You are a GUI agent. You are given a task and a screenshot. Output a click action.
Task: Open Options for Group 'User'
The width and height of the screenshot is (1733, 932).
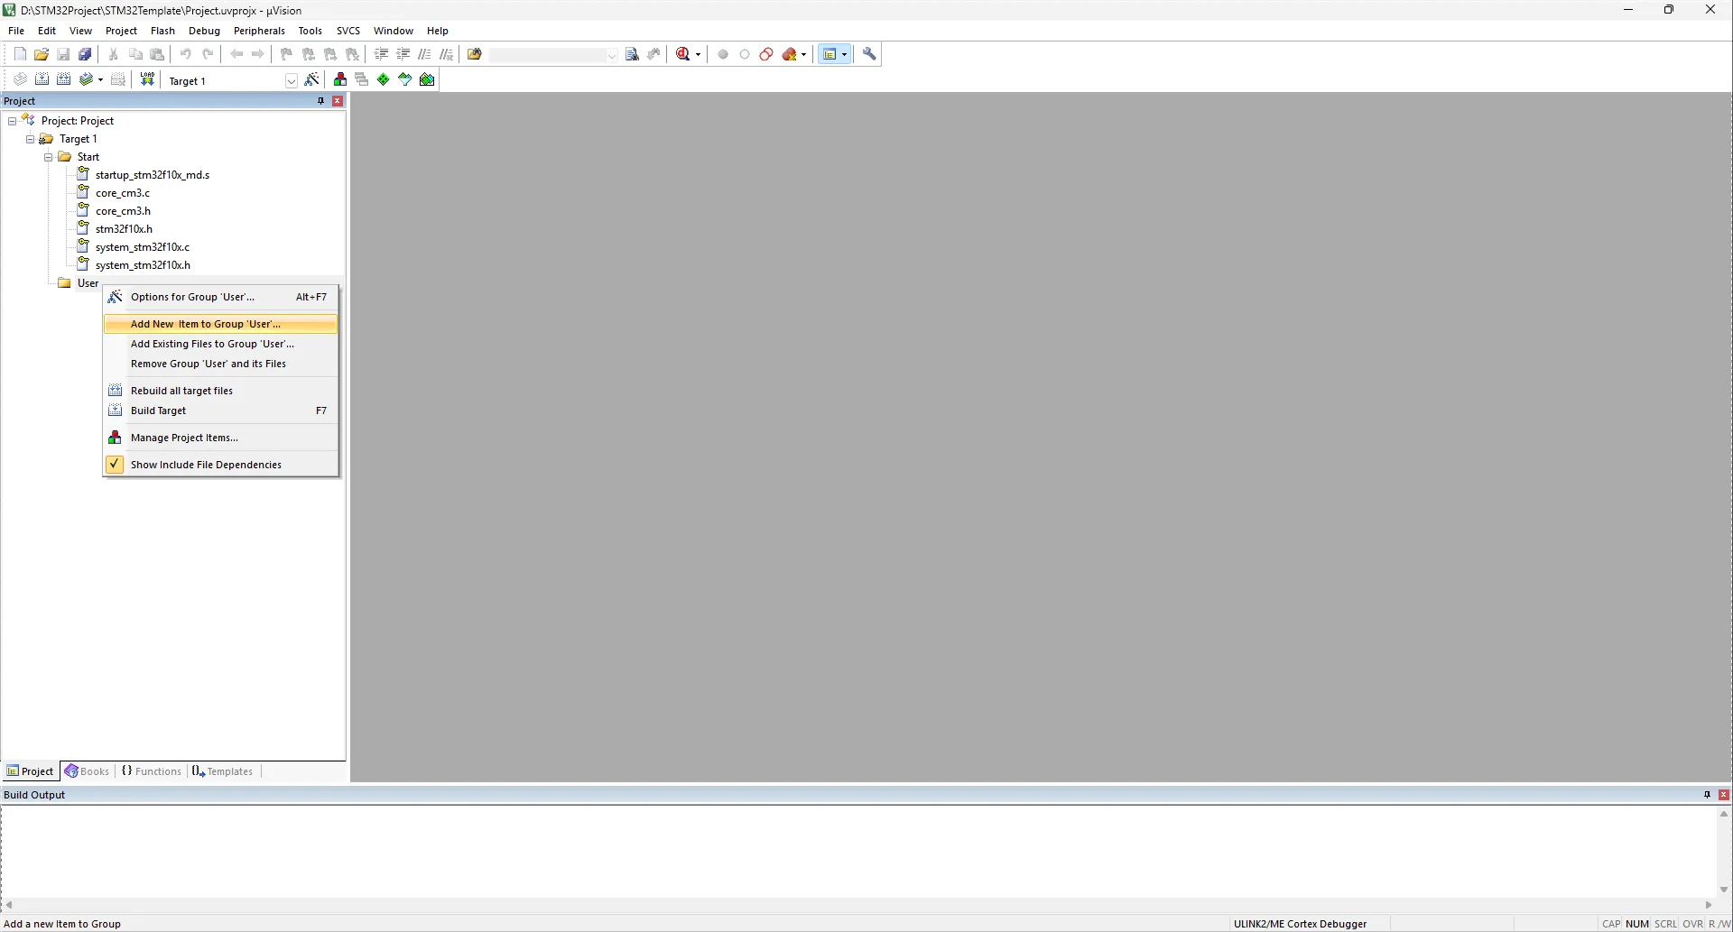point(221,297)
